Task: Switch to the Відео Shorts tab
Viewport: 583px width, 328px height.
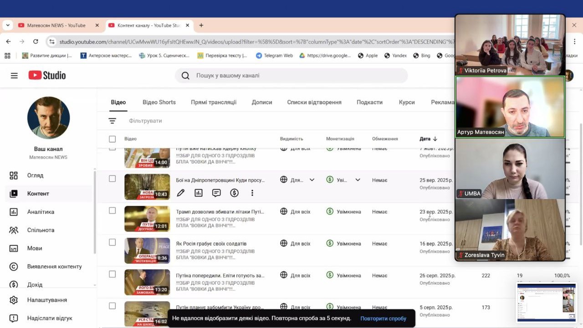Action: (x=159, y=102)
